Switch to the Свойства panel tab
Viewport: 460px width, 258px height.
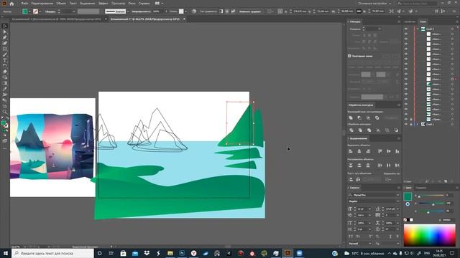[x=410, y=21]
